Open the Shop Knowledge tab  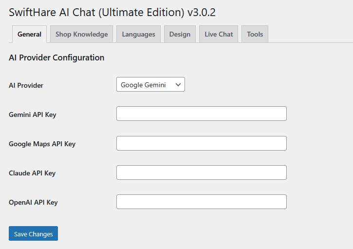click(x=81, y=34)
